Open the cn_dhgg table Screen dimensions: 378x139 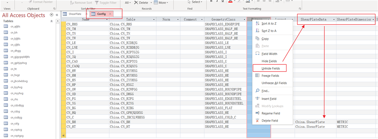coord(15,50)
